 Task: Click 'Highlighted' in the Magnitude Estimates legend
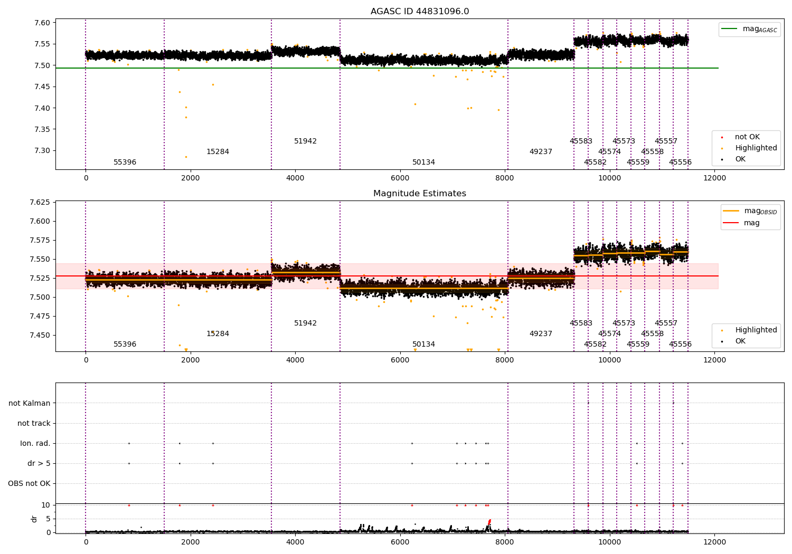click(756, 330)
